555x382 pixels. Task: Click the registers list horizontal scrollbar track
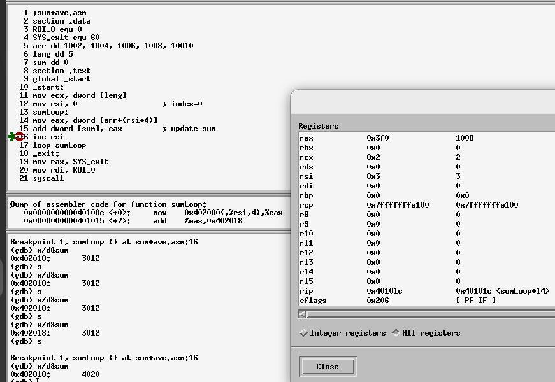tap(431, 314)
